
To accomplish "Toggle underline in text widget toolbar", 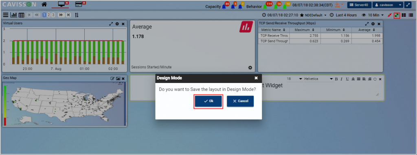I will [347, 79].
